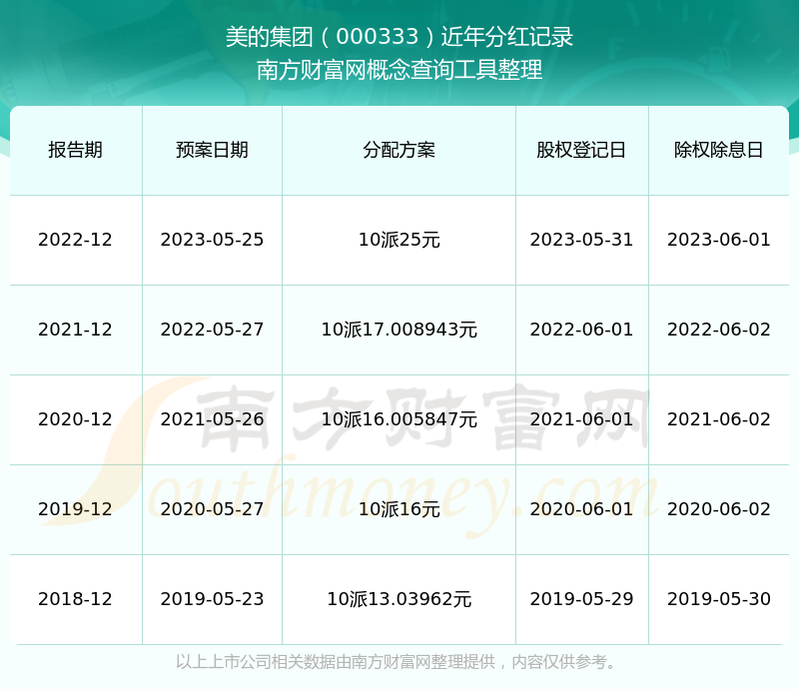Select record date 2022-06-01
The height and width of the screenshot is (689, 799).
[x=581, y=330]
